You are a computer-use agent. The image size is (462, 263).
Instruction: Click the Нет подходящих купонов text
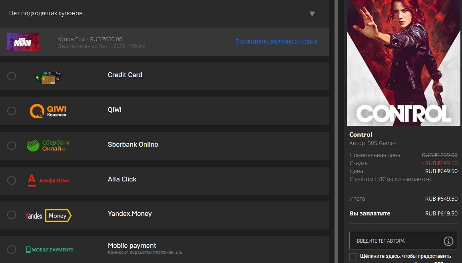tap(46, 13)
